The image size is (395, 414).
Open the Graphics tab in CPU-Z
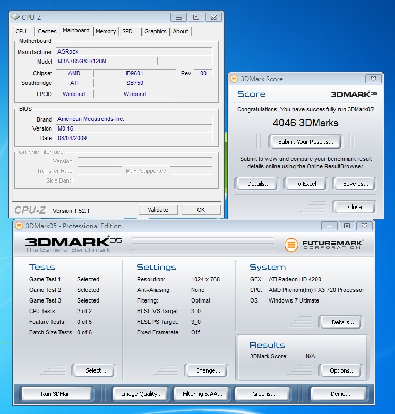155,31
